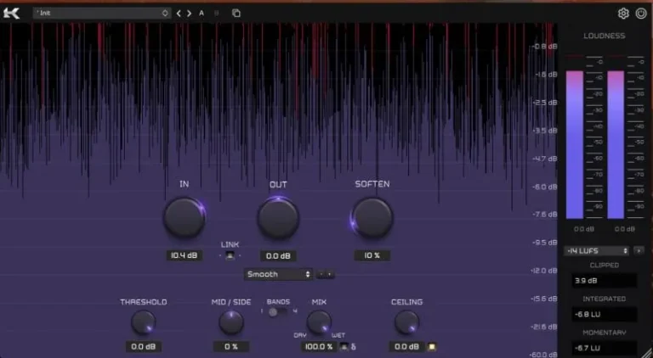
Task: Open the Init preset dropdown
Action: click(x=101, y=14)
